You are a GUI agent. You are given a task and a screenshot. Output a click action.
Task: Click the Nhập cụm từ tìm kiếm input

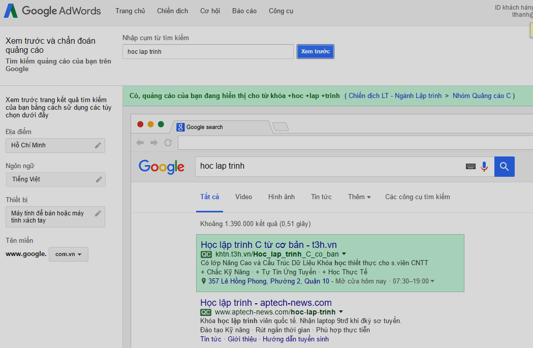click(x=208, y=51)
